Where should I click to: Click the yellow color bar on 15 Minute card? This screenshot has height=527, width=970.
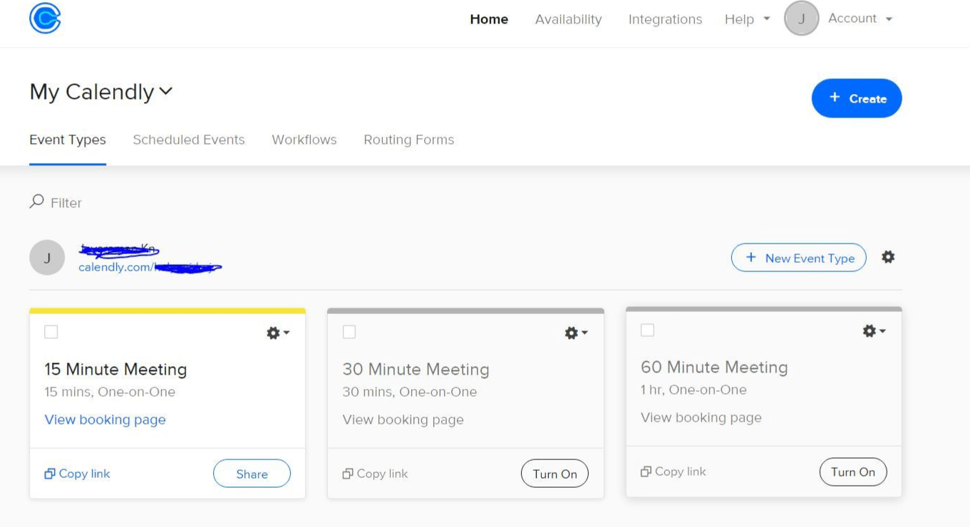pyautogui.click(x=167, y=311)
